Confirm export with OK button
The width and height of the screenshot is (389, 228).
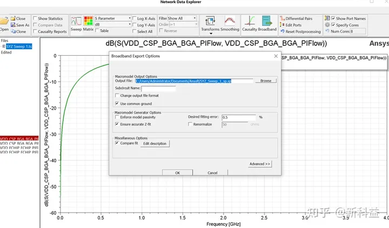point(177,172)
